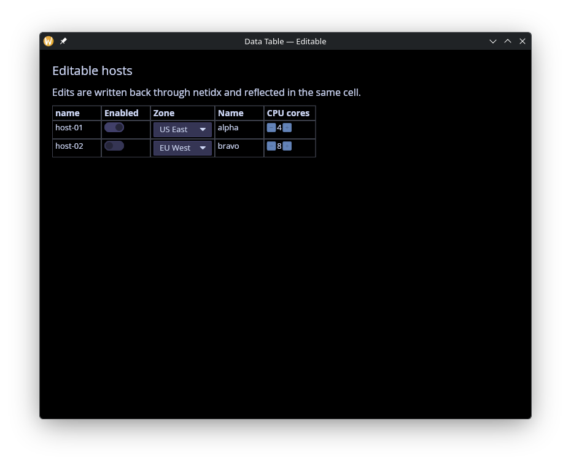This screenshot has height=466, width=571.
Task: Click the CPU cores value 4
Action: (279, 128)
